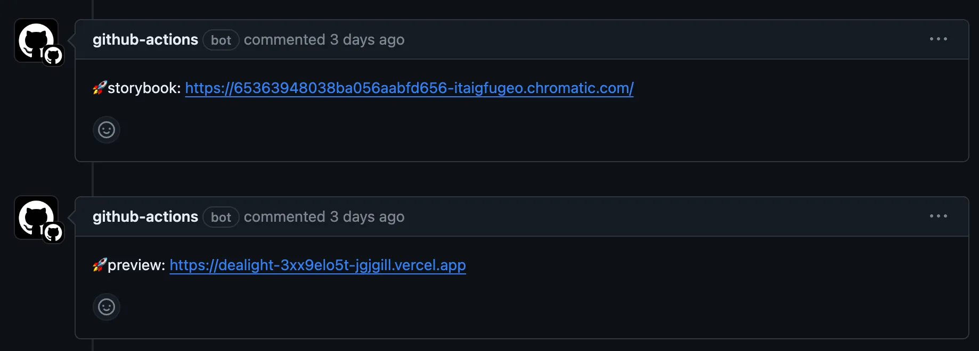
Task: Click the rocket emoji beside storybook
Action: (99, 88)
